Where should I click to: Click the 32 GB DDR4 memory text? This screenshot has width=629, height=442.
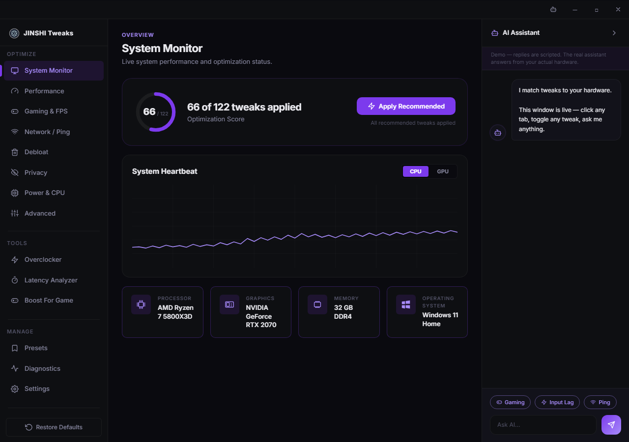[x=344, y=312]
